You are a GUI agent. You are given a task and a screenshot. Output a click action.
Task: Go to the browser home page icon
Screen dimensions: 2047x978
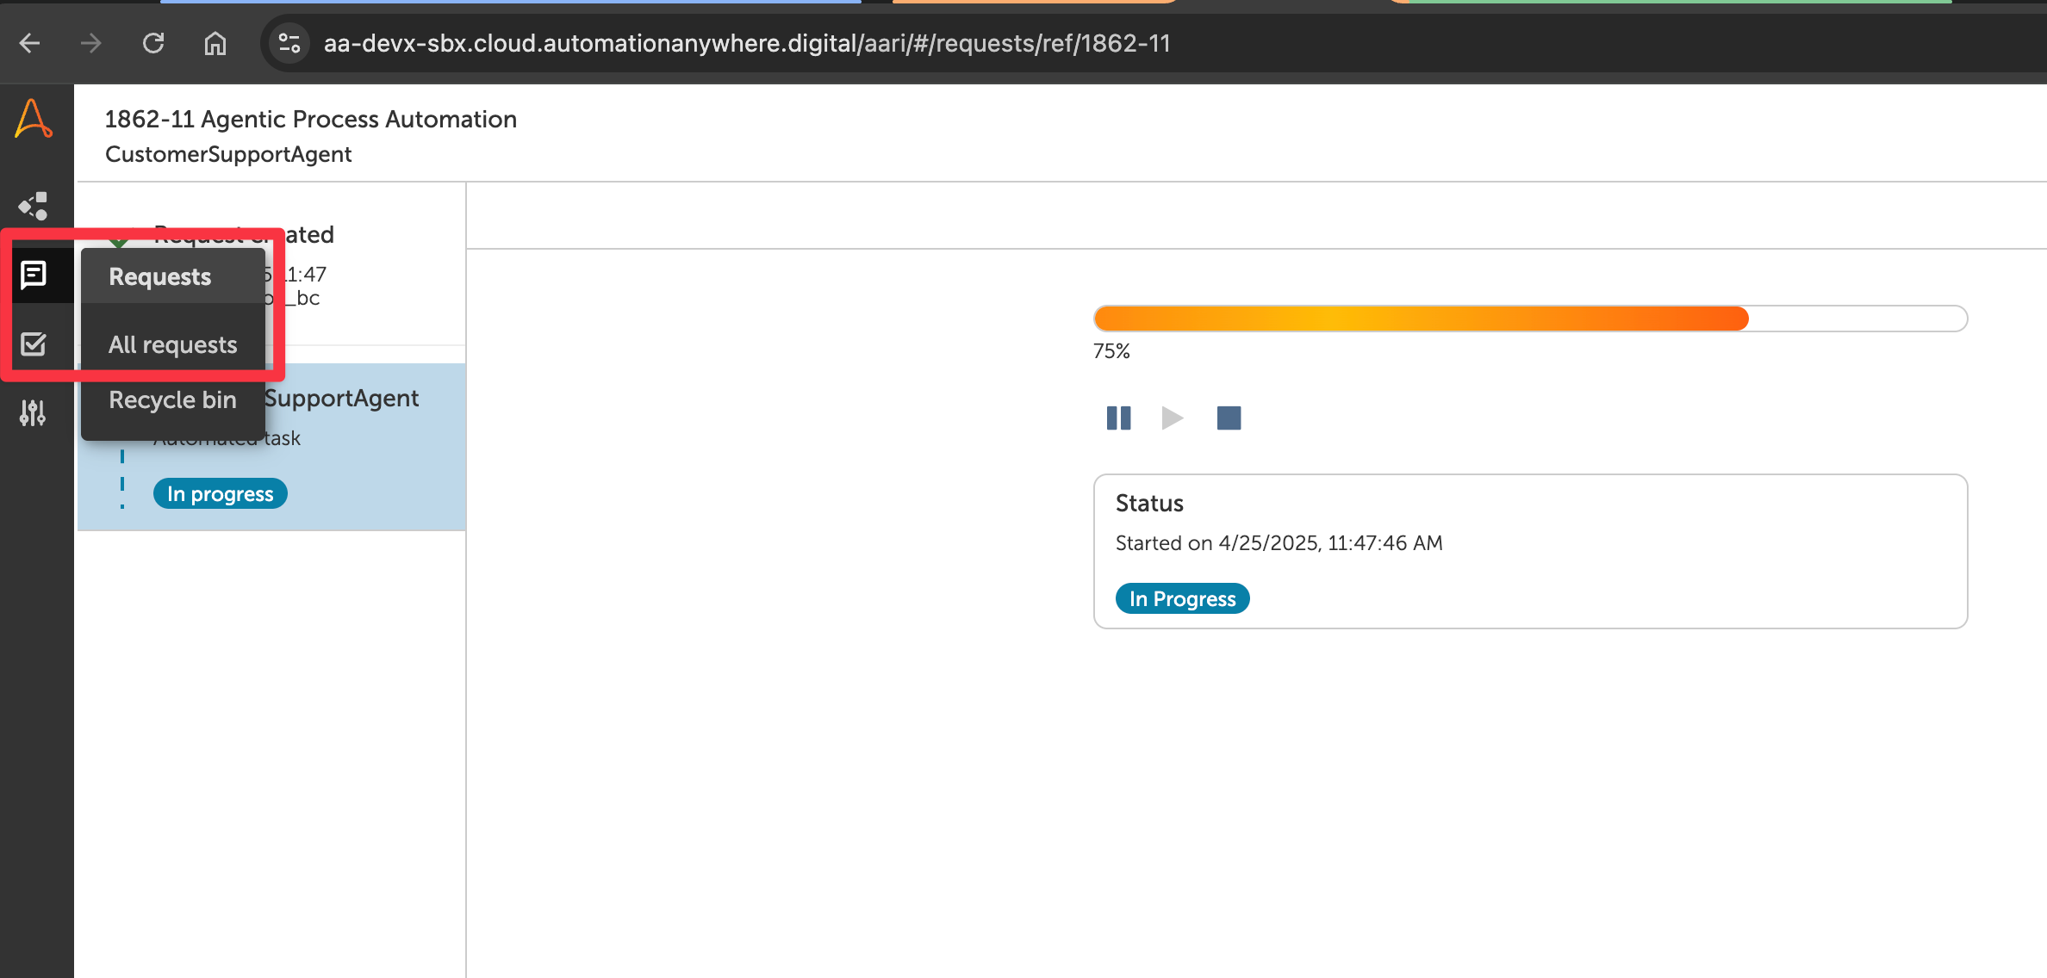click(x=215, y=43)
